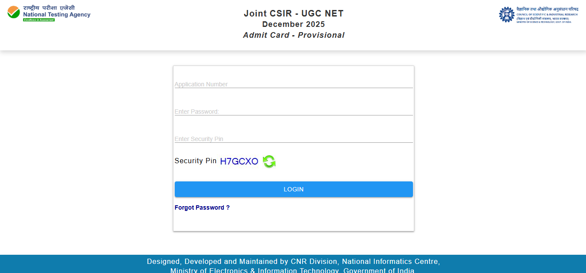Click the black Security Pin label
The height and width of the screenshot is (273, 586).
tap(195, 161)
